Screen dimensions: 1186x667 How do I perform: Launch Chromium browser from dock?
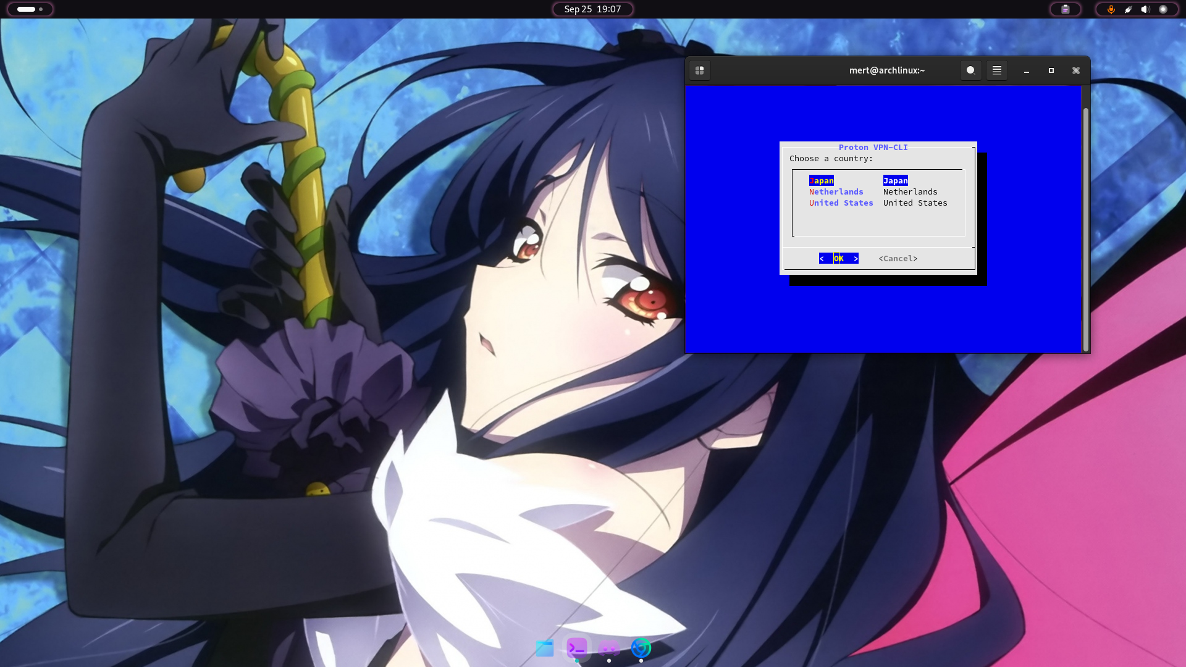point(641,648)
